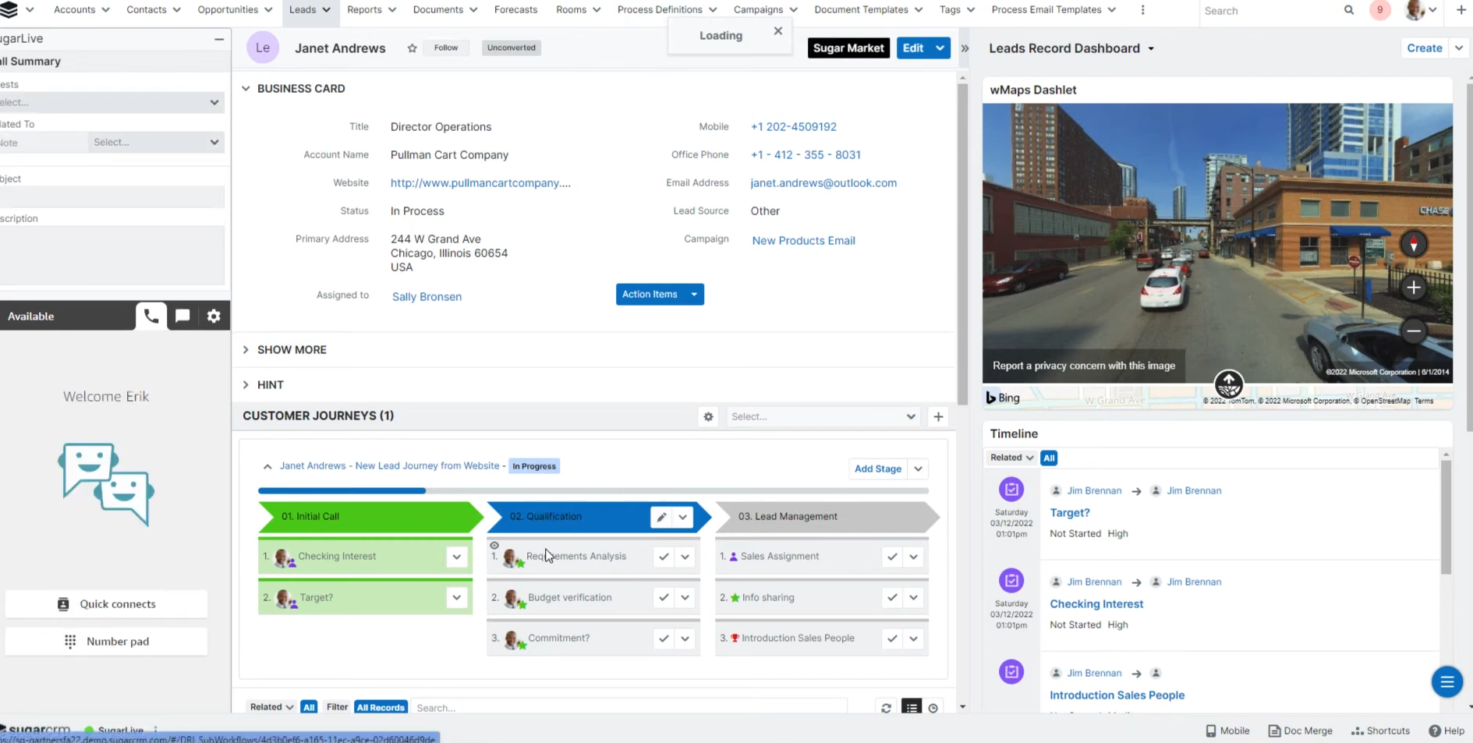
Task: Mark Info sharing task complete
Action: pos(892,597)
